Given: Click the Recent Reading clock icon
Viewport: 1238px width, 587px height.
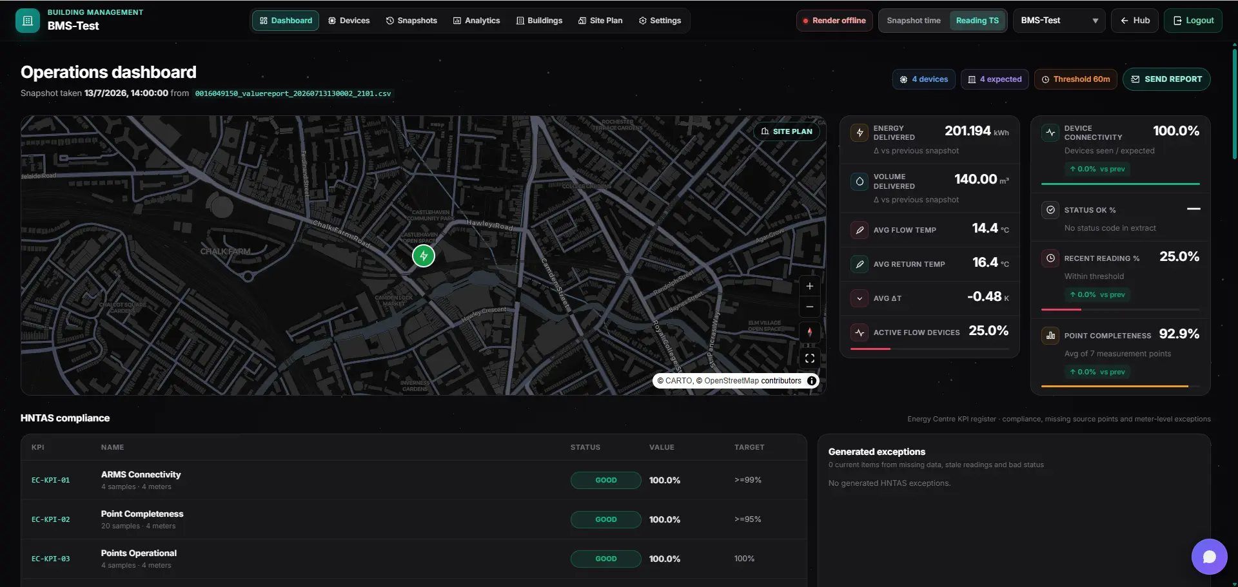Looking at the screenshot, I should point(1050,258).
